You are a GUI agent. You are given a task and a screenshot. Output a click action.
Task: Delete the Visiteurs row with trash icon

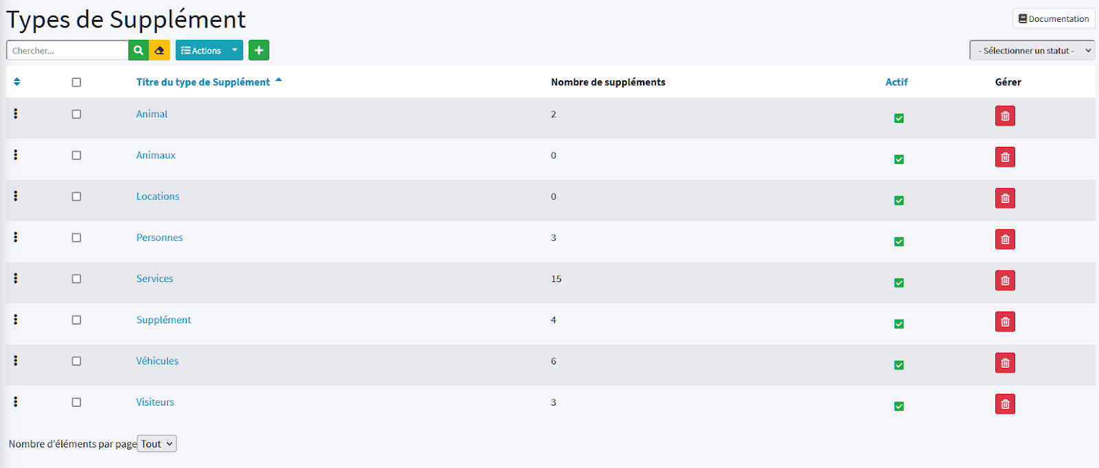coord(1005,404)
